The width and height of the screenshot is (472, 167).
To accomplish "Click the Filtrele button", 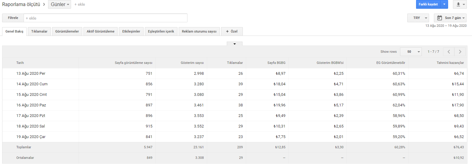I will [x=13, y=18].
